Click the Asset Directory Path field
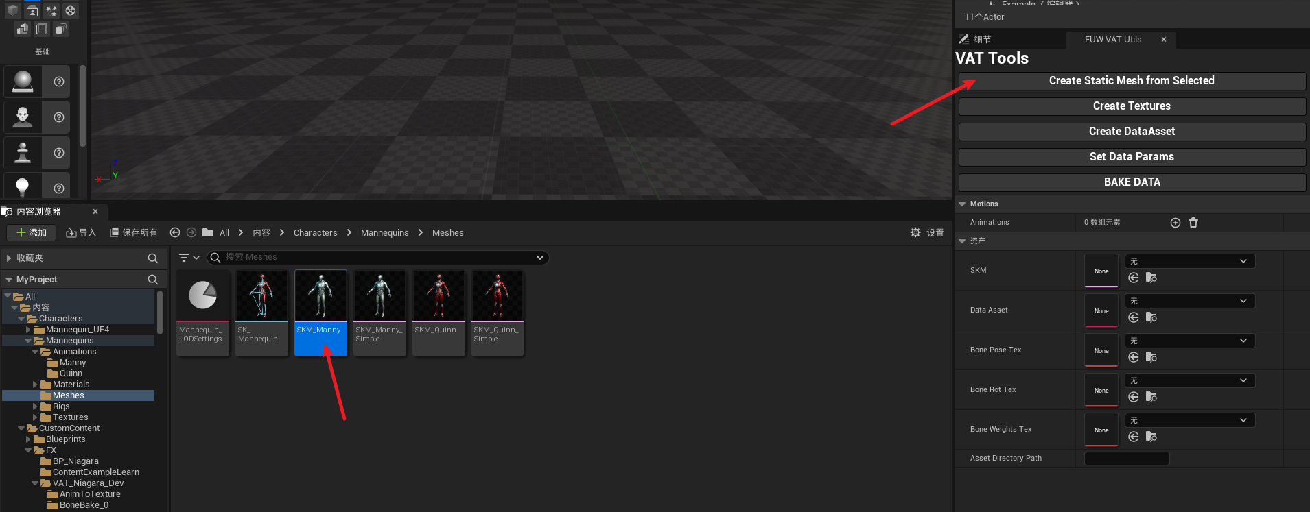The image size is (1310, 512). click(x=1126, y=459)
